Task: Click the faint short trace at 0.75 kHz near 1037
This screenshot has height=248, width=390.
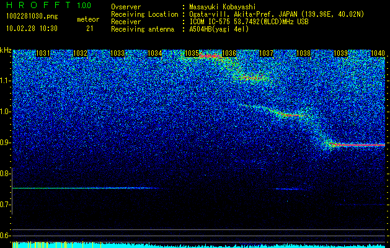Action: [287, 189]
